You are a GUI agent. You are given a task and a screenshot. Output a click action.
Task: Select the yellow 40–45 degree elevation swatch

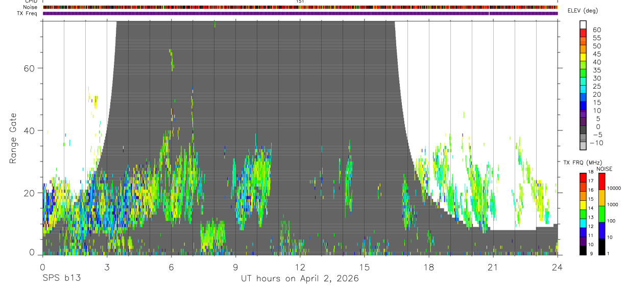tap(583, 57)
